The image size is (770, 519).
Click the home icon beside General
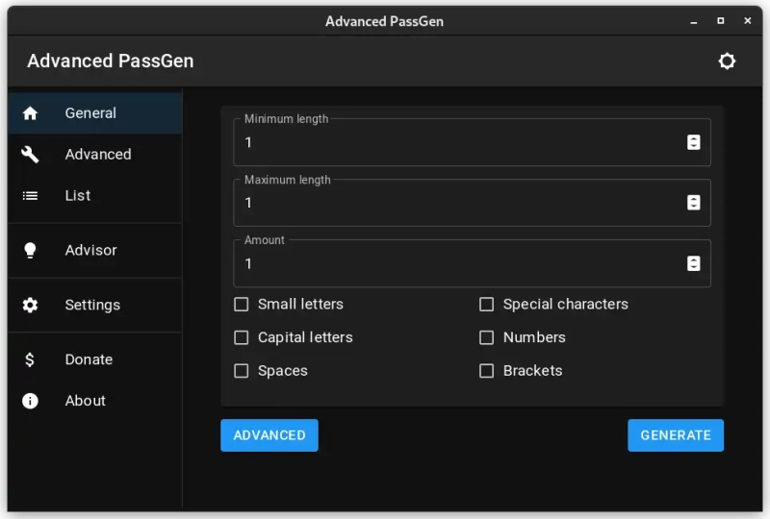click(x=30, y=113)
